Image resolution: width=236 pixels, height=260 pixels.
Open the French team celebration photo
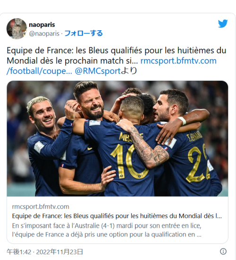point(118,139)
